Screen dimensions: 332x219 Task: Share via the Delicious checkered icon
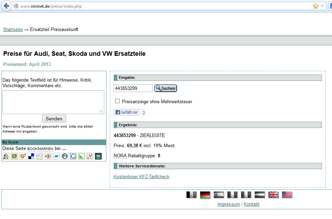click(31, 156)
